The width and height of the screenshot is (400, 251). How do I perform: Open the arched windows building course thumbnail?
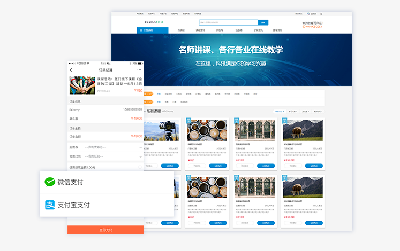(255, 130)
